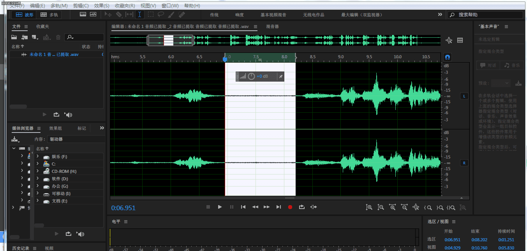Select the Slip tool in toolbar

tap(129, 14)
